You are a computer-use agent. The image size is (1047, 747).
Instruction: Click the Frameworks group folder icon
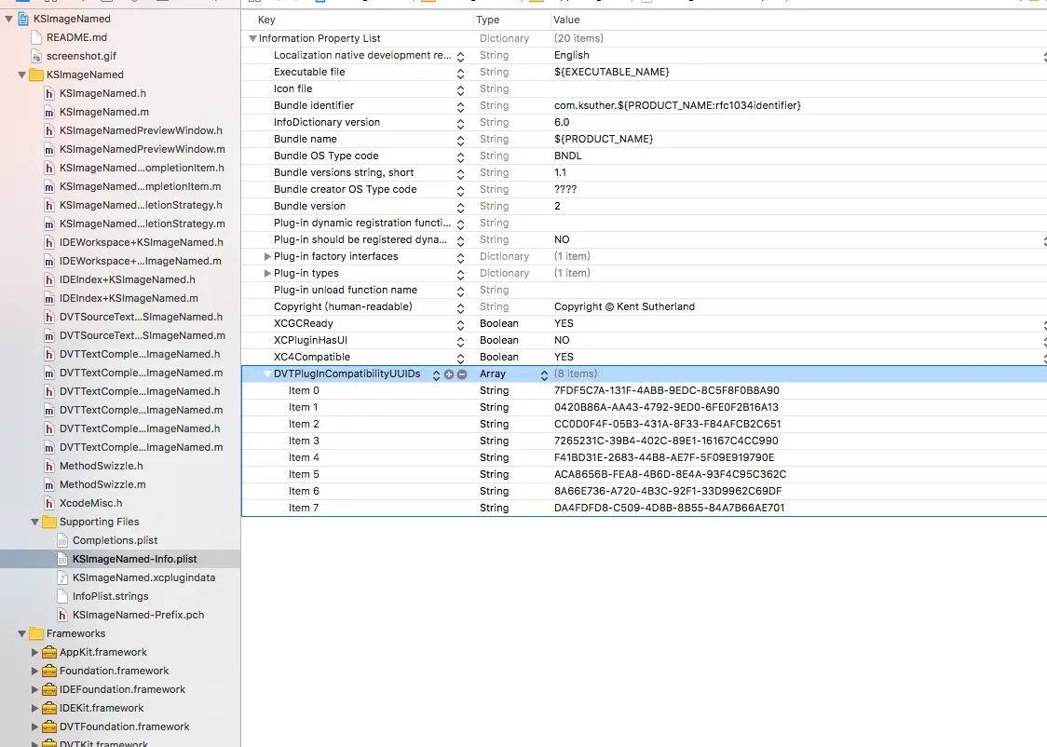[x=36, y=633]
